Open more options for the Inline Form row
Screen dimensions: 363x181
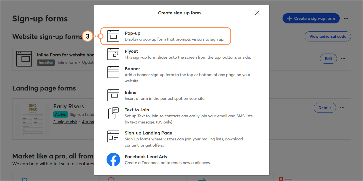[343, 59]
